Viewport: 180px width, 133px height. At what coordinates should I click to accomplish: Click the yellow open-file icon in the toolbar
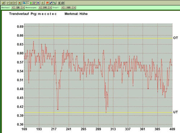coord(3,3)
